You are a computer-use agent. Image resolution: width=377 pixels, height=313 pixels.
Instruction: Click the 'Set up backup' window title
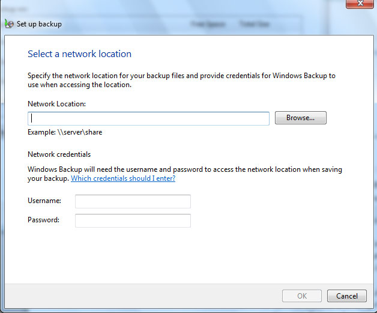point(39,25)
